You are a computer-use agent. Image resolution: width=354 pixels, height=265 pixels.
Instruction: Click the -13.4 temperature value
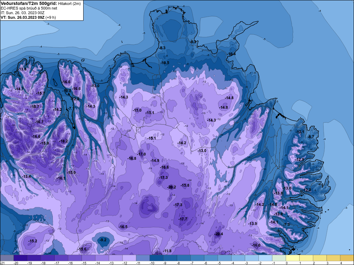[27, 176]
